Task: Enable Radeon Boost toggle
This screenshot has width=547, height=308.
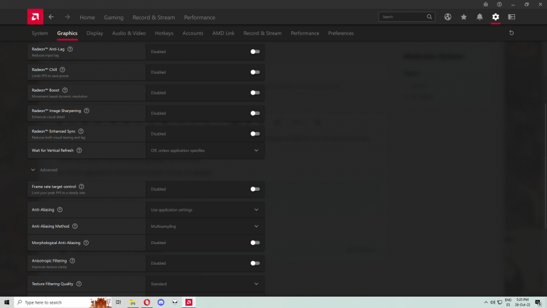Action: pos(255,93)
